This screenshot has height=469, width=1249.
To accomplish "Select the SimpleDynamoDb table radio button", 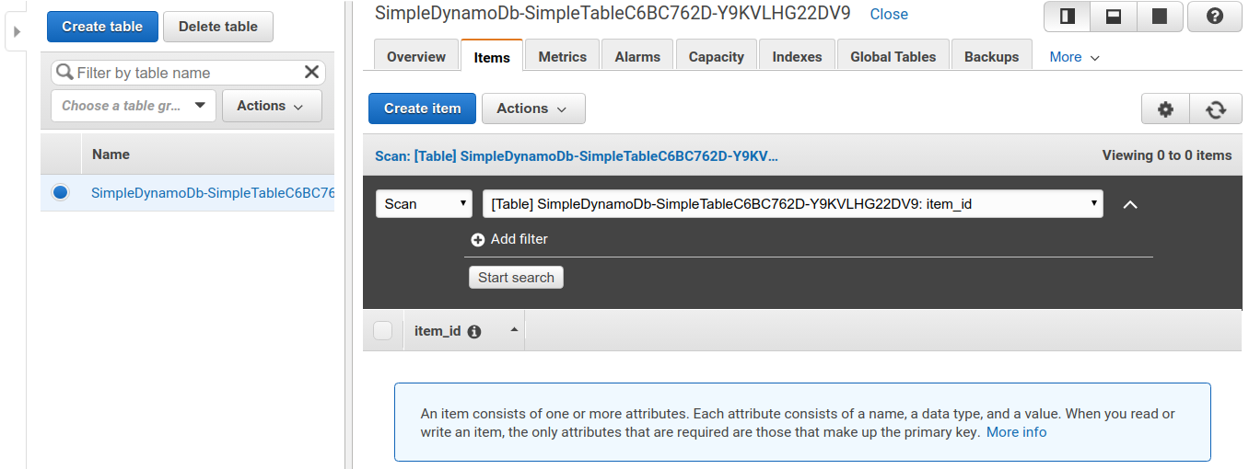I will (x=61, y=192).
